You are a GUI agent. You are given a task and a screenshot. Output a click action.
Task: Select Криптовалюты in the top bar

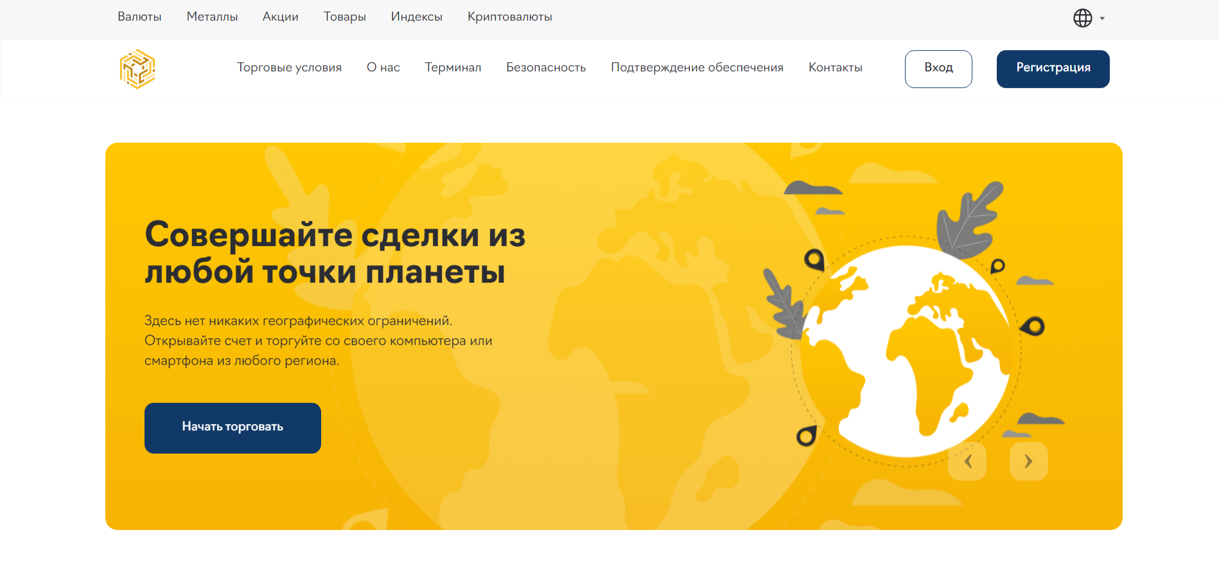tap(509, 17)
